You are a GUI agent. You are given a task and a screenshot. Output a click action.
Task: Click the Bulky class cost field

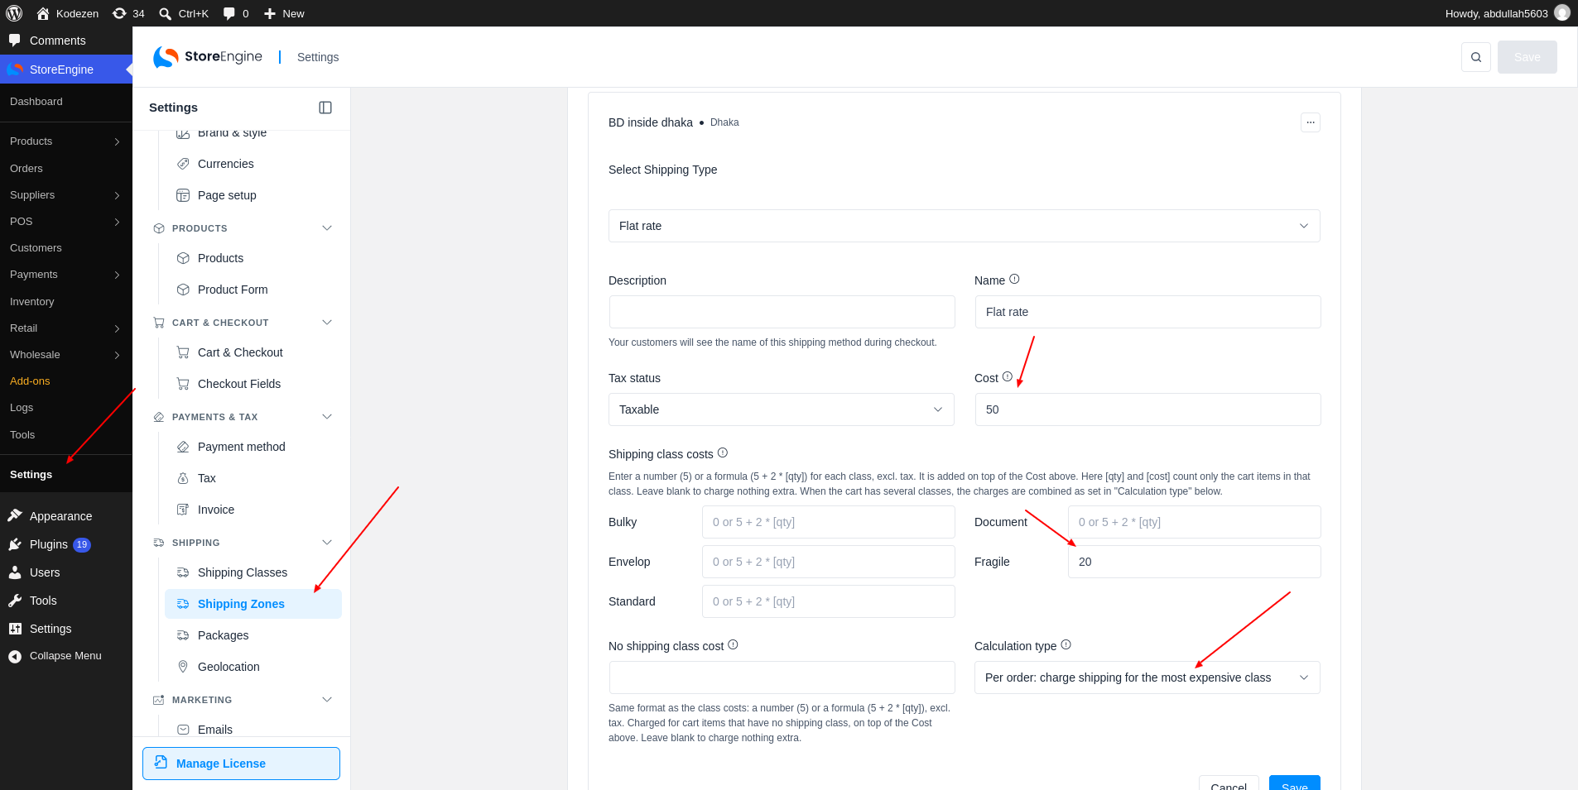pos(828,522)
